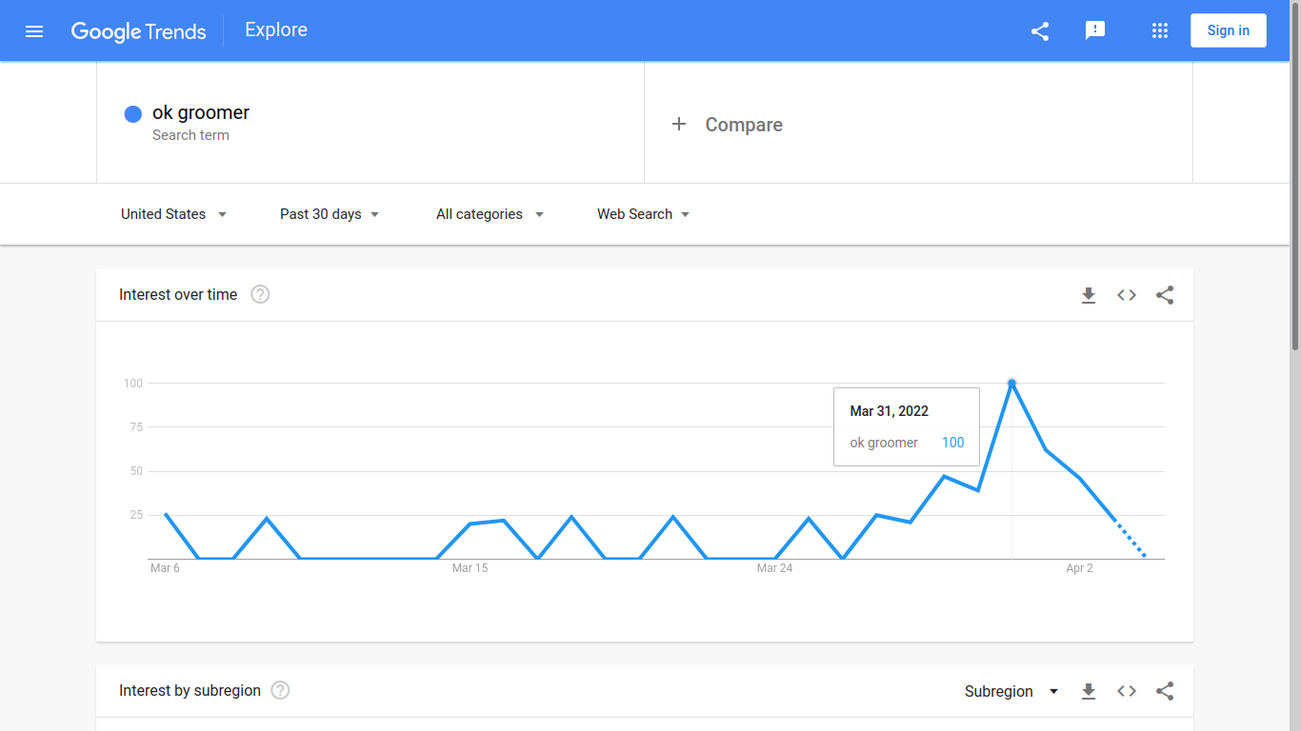Click the 100 y-axis label
Viewport: 1301px width, 731px height.
tap(132, 384)
